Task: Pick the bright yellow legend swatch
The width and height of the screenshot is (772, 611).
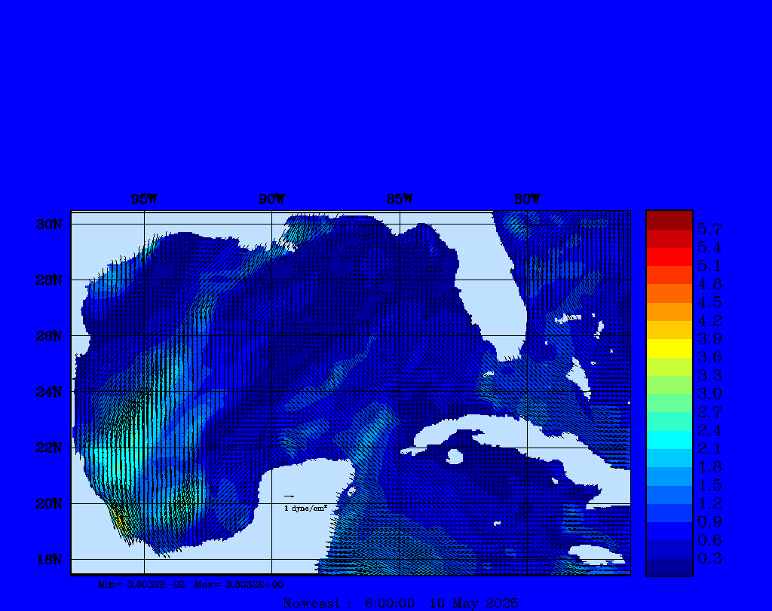Action: 669,348
